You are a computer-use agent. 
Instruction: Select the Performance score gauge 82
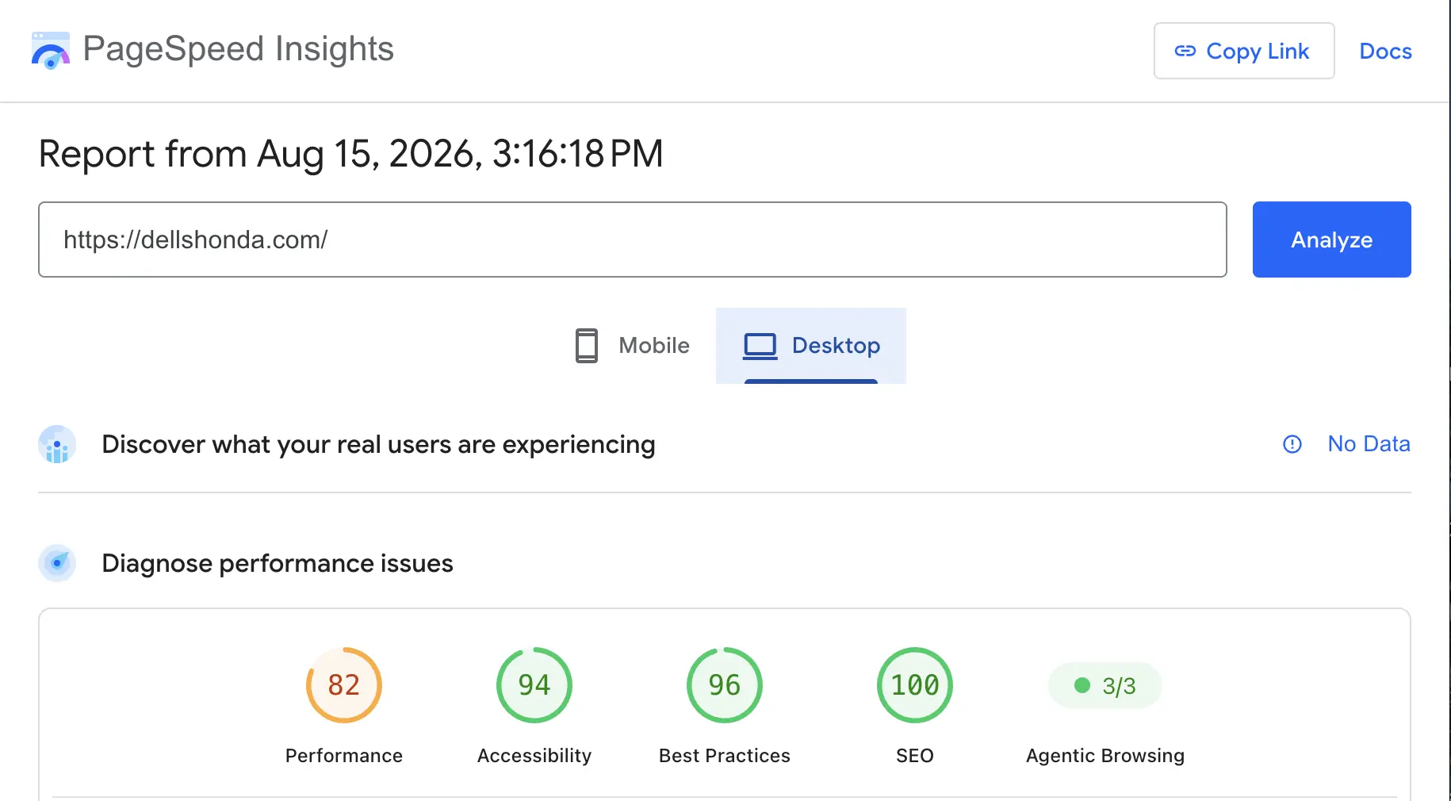click(x=344, y=685)
